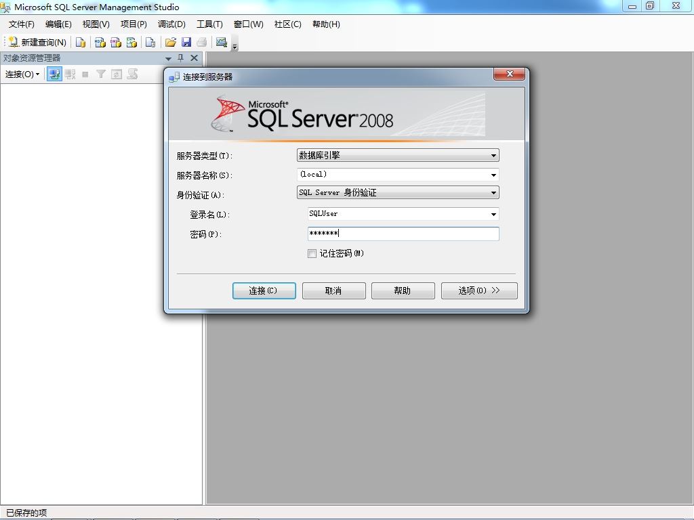Open the 连接(O) dropdown in Object Explorer

coord(22,74)
